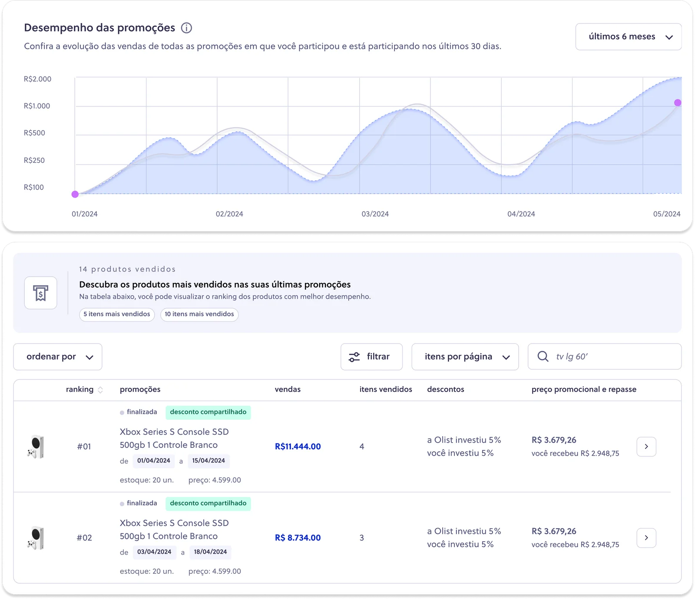
Task: Open details arrow for ranking #01 row
Action: point(646,447)
